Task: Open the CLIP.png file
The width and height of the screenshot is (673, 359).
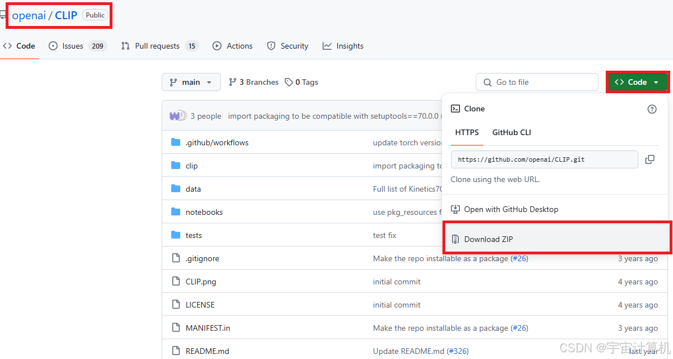Action: click(201, 282)
